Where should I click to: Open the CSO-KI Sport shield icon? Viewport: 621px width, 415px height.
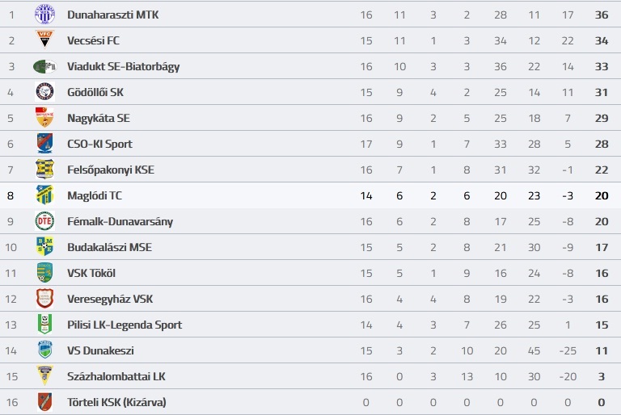(44, 144)
